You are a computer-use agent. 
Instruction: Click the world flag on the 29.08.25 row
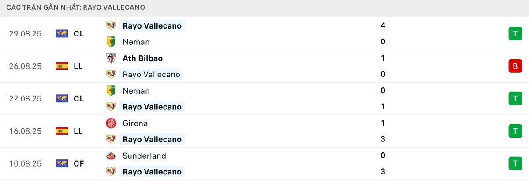62,34
